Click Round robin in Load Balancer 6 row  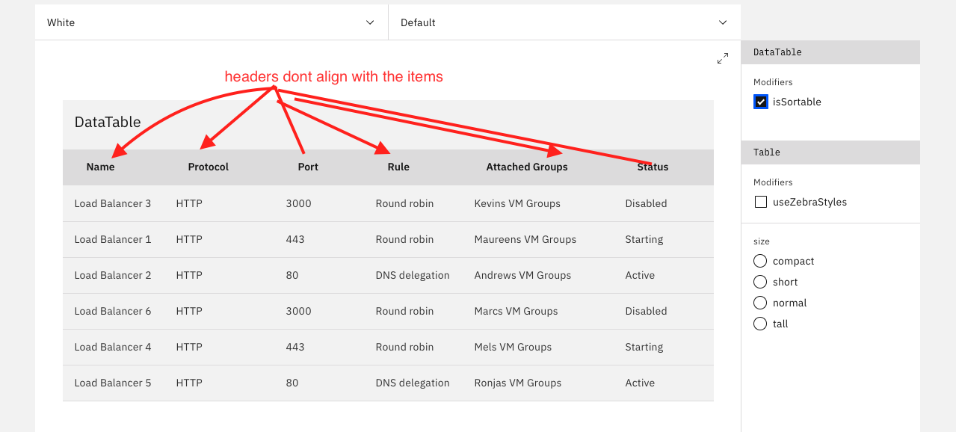404,311
